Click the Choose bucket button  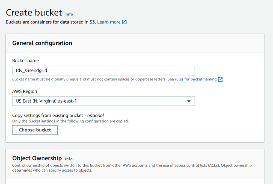35,130
